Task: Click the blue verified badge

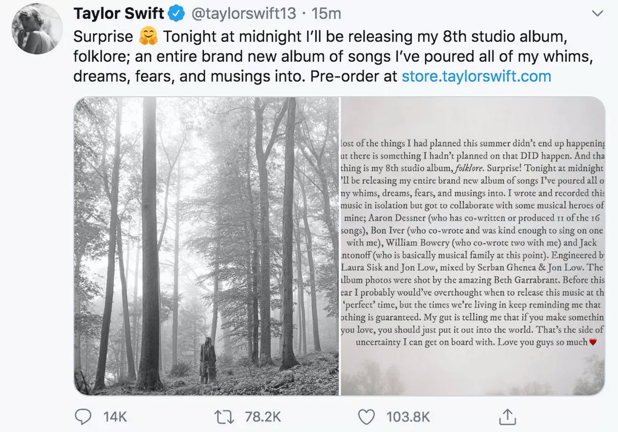Action: coord(177,14)
